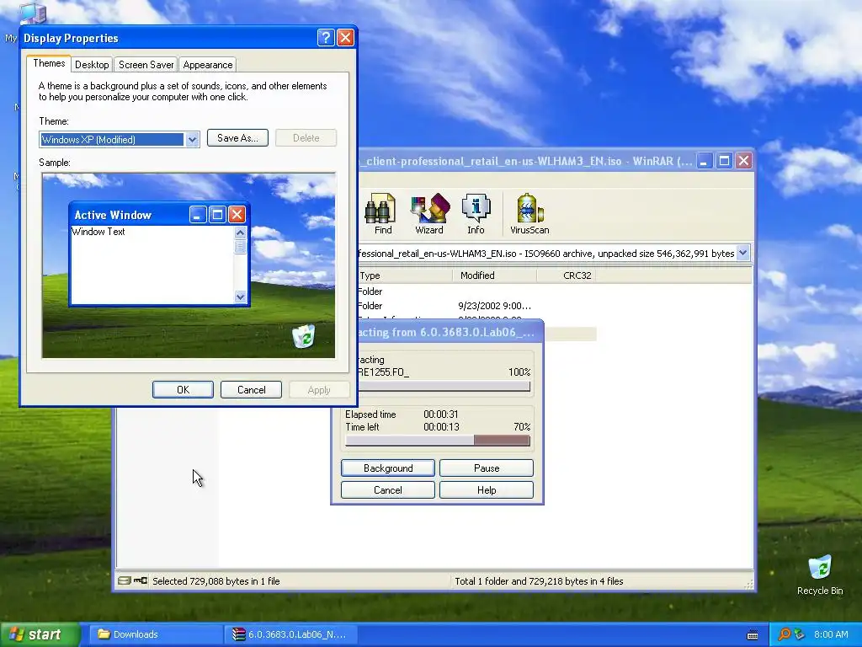862x647 pixels.
Task: Click the Start button
Action: click(40, 634)
